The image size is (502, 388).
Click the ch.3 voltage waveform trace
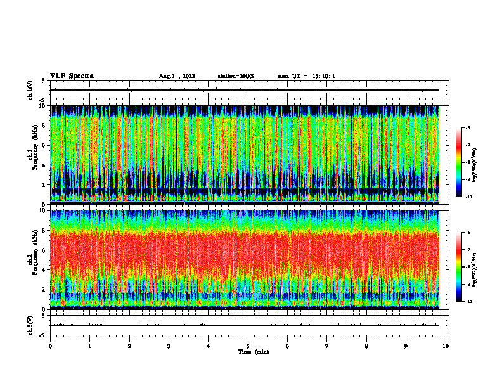[x=245, y=325]
